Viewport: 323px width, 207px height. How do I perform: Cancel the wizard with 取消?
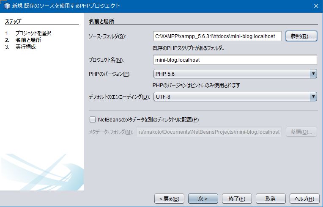point(271,199)
